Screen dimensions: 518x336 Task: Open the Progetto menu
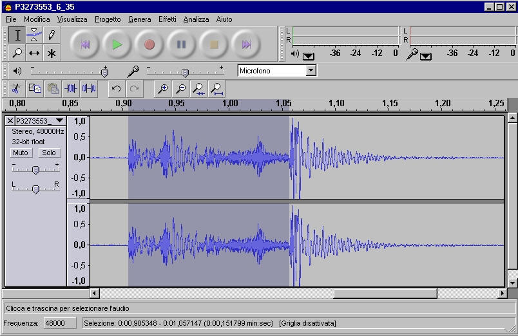(108, 19)
